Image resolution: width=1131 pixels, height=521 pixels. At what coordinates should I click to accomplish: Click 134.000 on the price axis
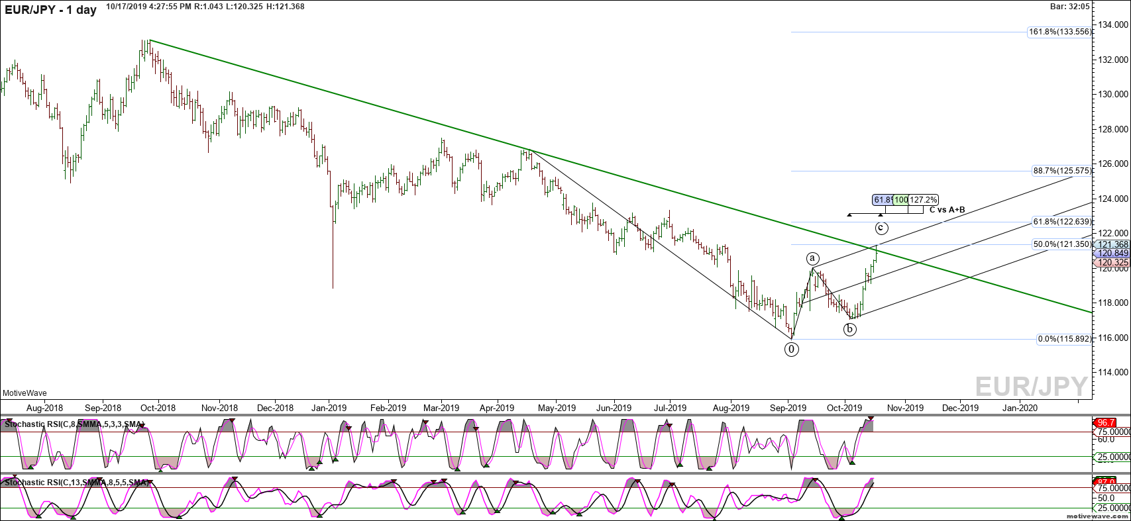[1113, 24]
